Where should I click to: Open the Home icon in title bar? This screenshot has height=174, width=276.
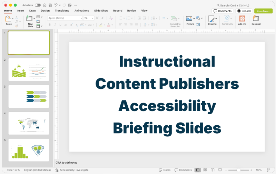pyautogui.click(x=45, y=5)
